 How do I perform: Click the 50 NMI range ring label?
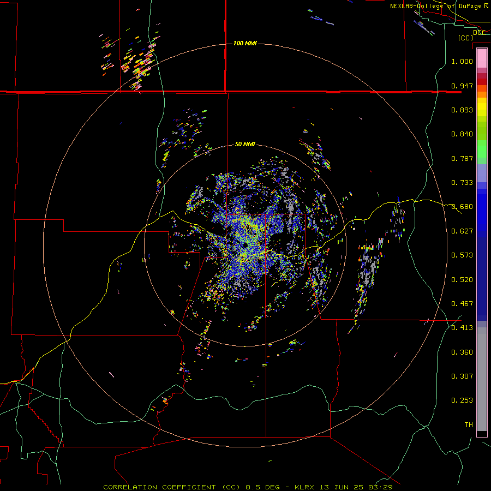(245, 145)
